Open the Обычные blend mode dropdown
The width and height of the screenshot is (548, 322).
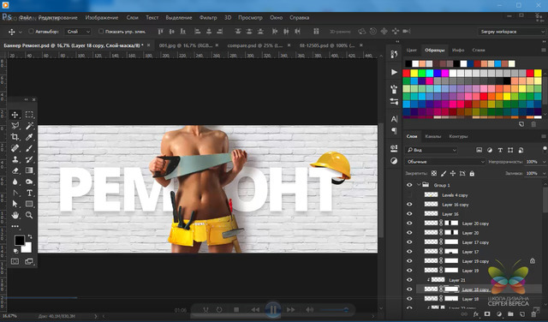[444, 162]
